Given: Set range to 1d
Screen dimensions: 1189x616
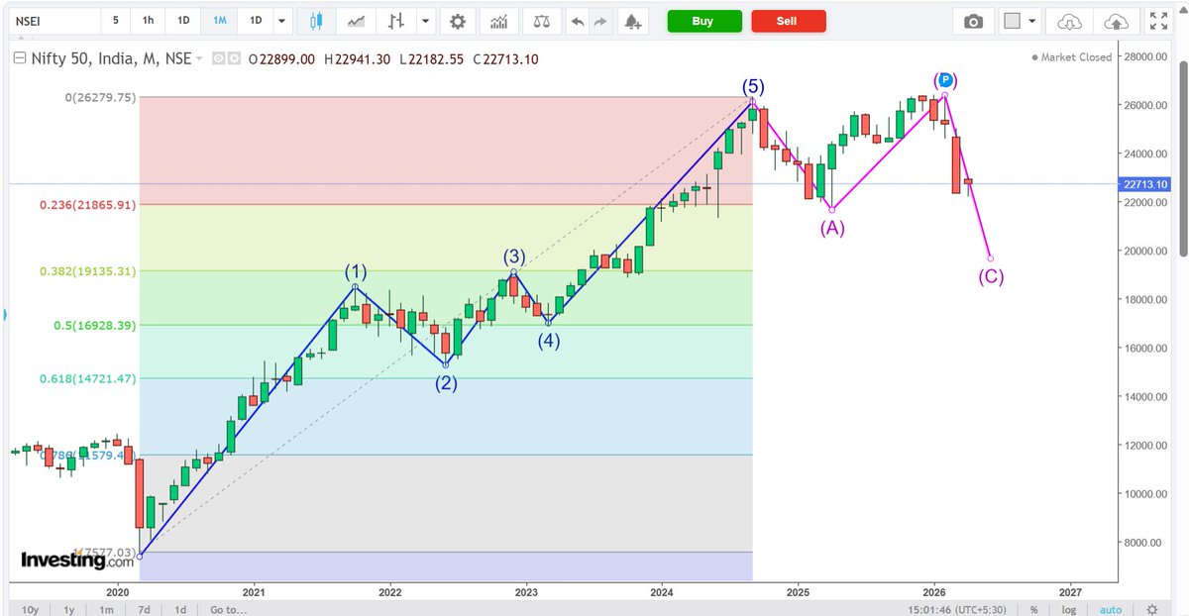Looking at the screenshot, I should pyautogui.click(x=180, y=609).
